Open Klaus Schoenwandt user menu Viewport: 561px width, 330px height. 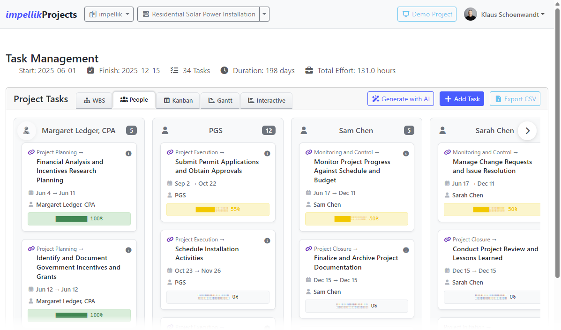513,15
